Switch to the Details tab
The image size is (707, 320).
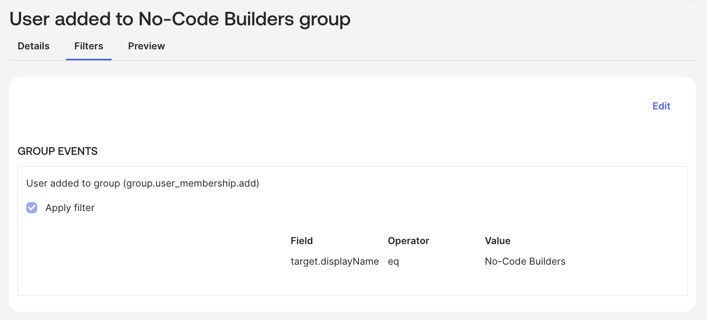pyautogui.click(x=33, y=46)
